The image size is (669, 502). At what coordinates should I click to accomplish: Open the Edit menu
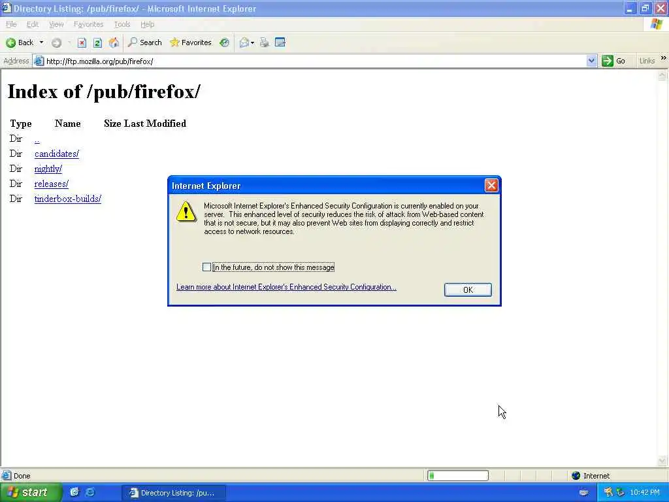click(33, 24)
